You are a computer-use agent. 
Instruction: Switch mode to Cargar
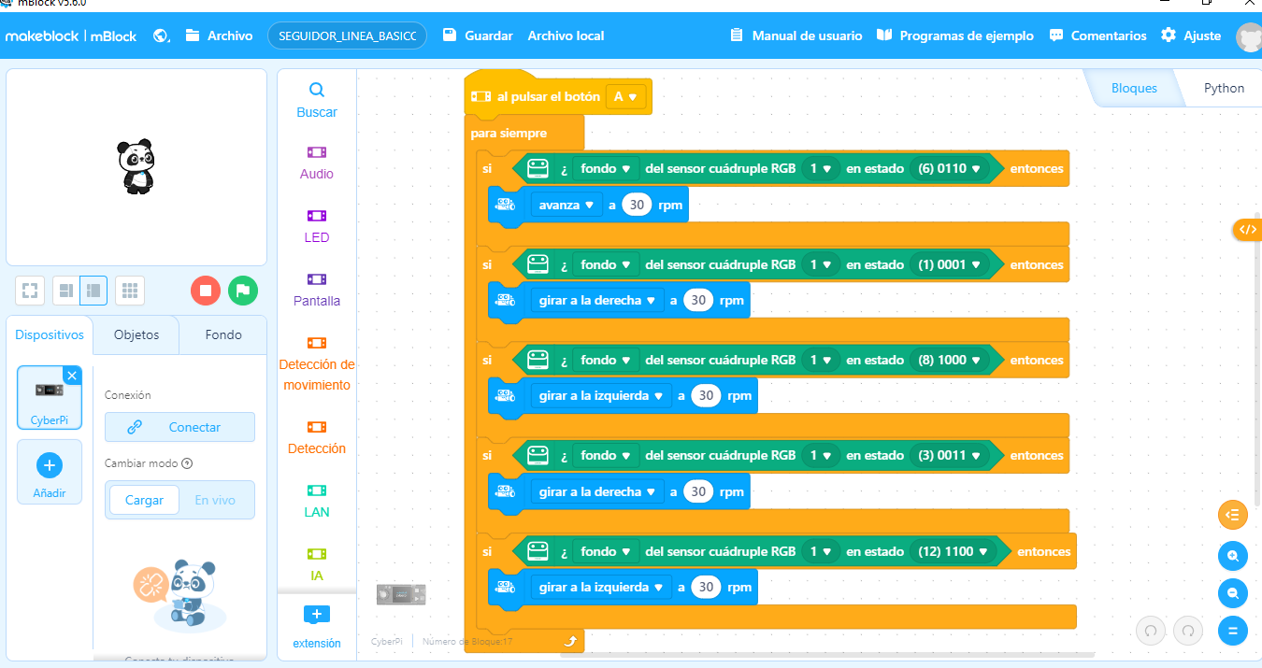point(145,500)
